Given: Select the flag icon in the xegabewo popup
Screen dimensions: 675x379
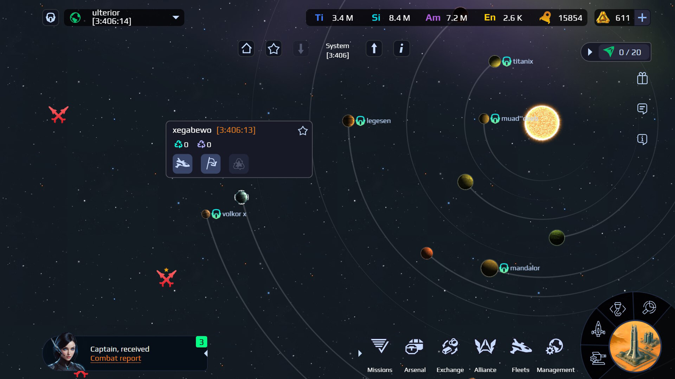Looking at the screenshot, I should coord(211,164).
